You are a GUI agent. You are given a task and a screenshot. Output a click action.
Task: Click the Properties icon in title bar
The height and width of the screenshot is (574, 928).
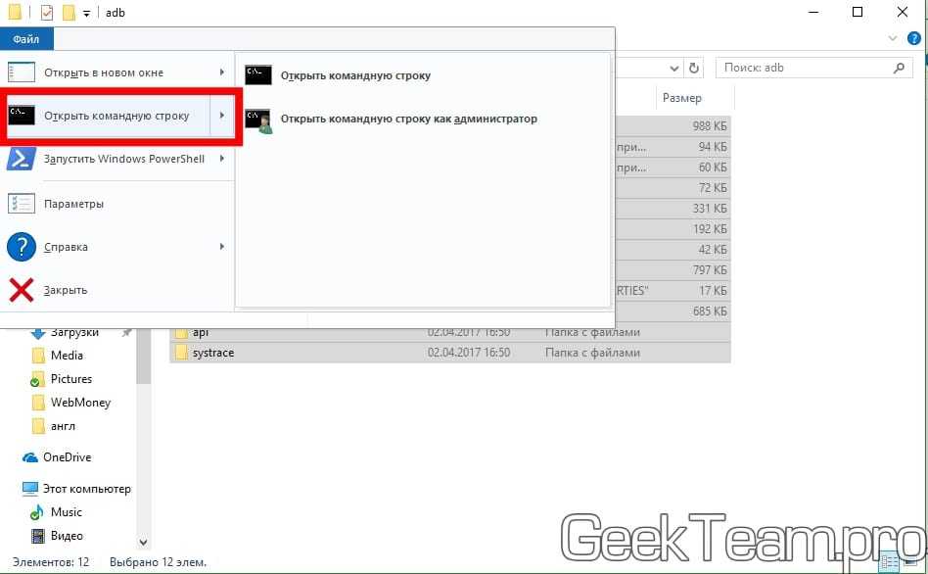(46, 13)
